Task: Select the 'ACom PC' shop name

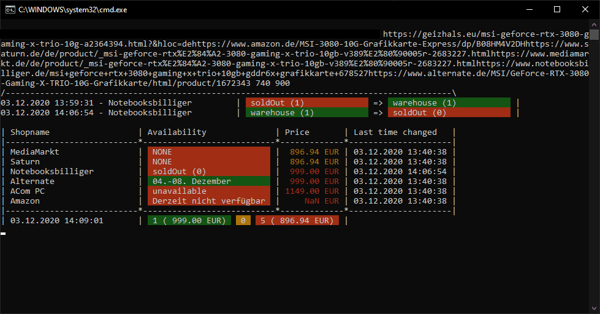Action: (28, 191)
